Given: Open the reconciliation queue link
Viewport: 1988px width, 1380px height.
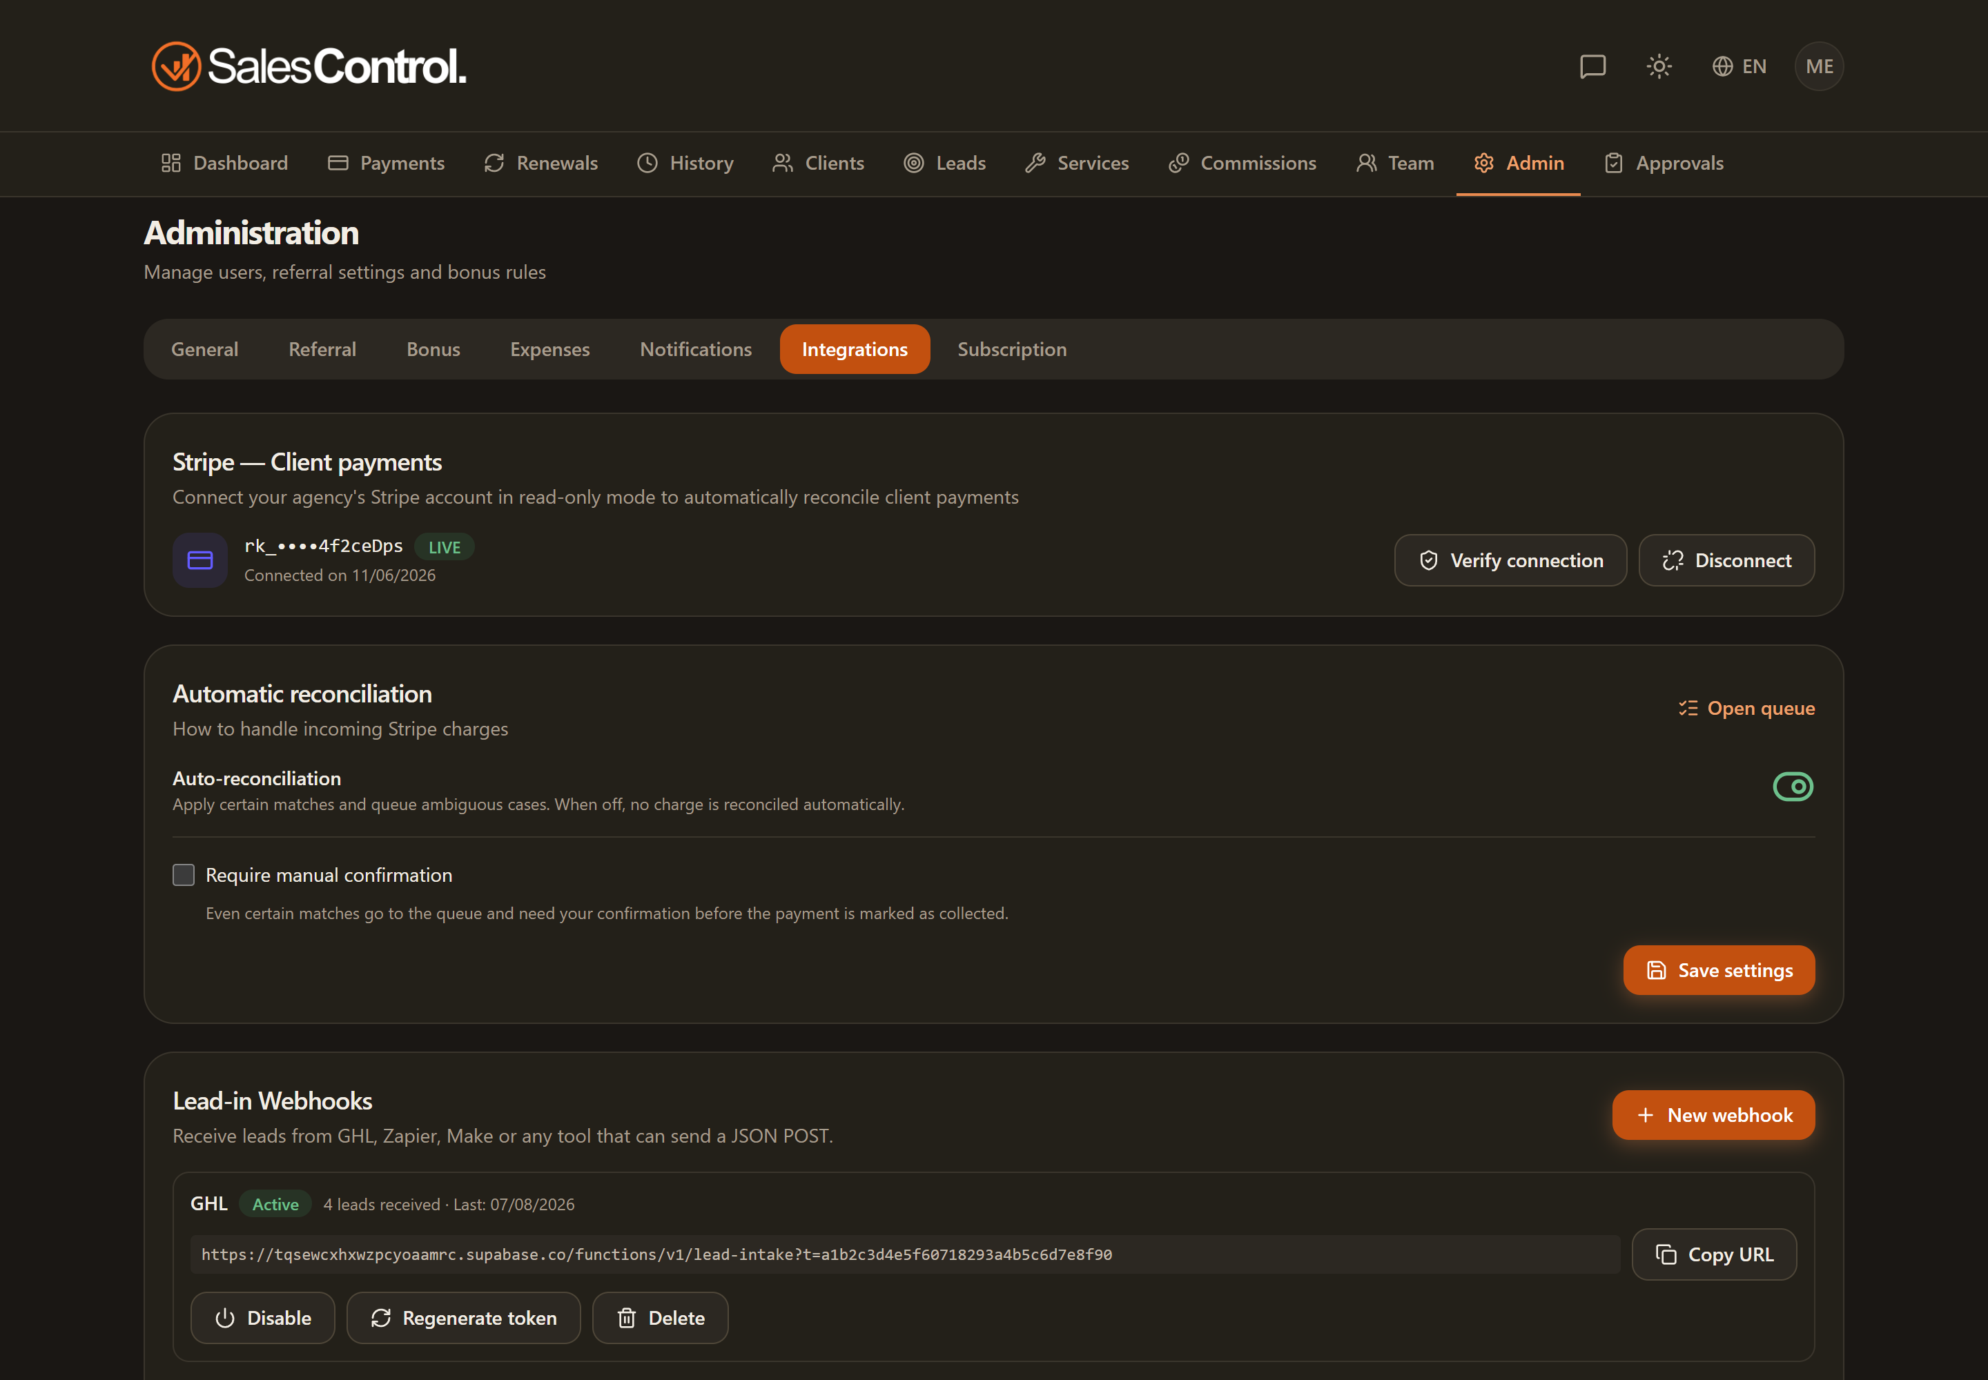Looking at the screenshot, I should [1746, 708].
